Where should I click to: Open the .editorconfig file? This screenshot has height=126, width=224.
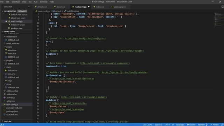click(x=12, y=91)
